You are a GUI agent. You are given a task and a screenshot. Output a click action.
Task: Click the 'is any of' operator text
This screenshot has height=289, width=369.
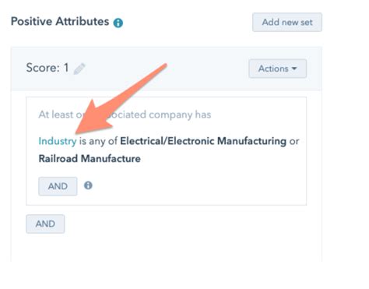[98, 141]
